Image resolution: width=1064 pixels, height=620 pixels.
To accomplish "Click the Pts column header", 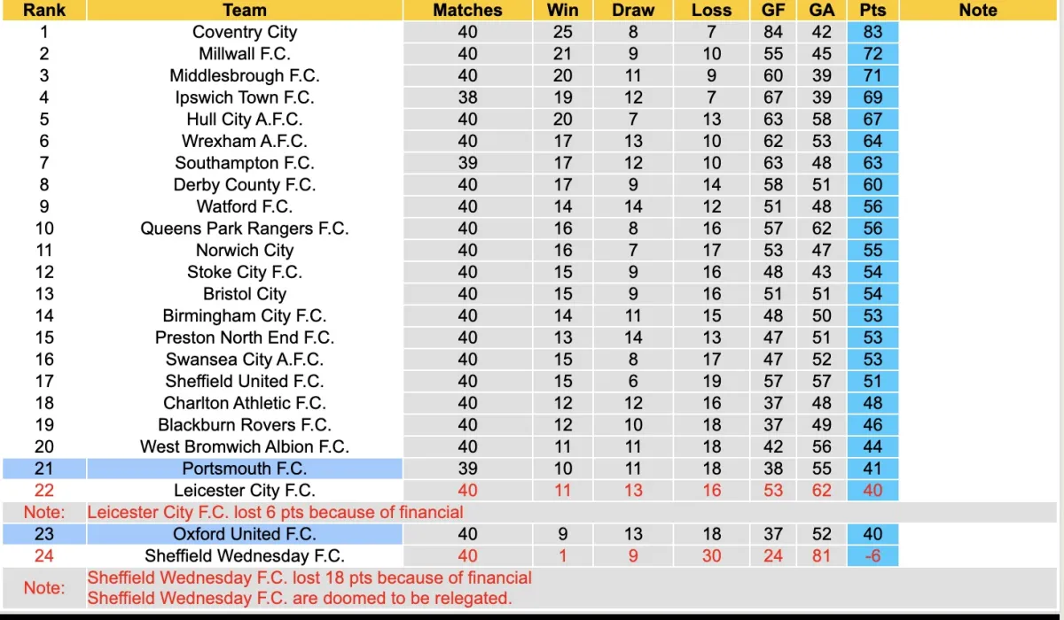I will coord(872,11).
